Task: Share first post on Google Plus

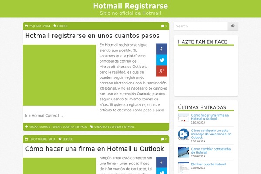Action: [x=161, y=71]
